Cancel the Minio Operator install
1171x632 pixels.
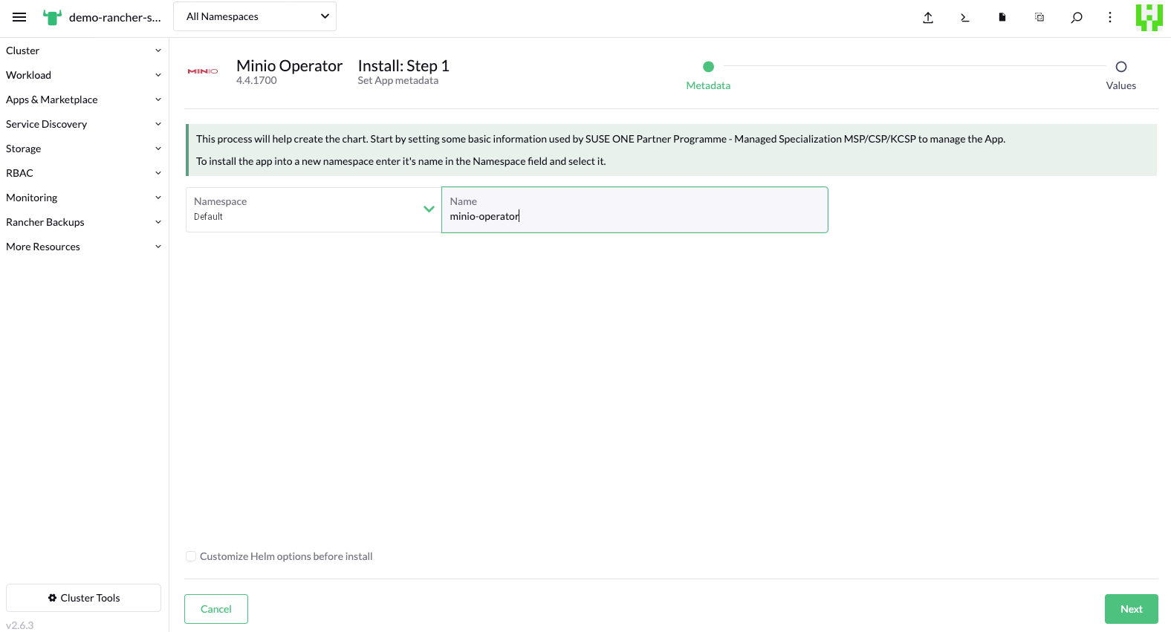(x=216, y=609)
